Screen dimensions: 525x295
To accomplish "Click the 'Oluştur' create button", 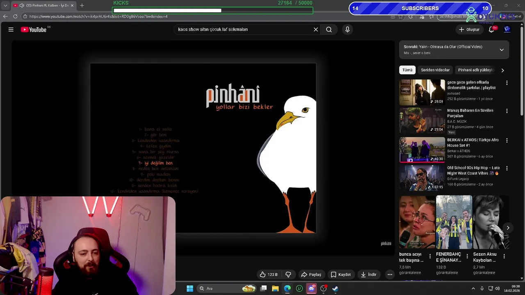I will coord(469,29).
